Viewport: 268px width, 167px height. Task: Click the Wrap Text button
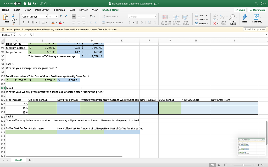110,16
